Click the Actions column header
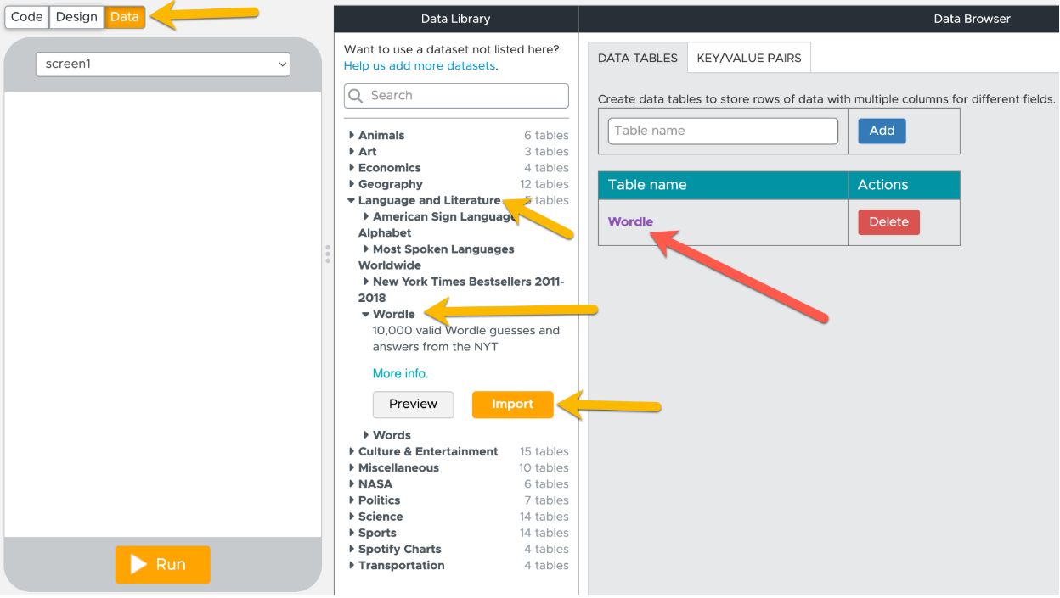 [x=904, y=185]
